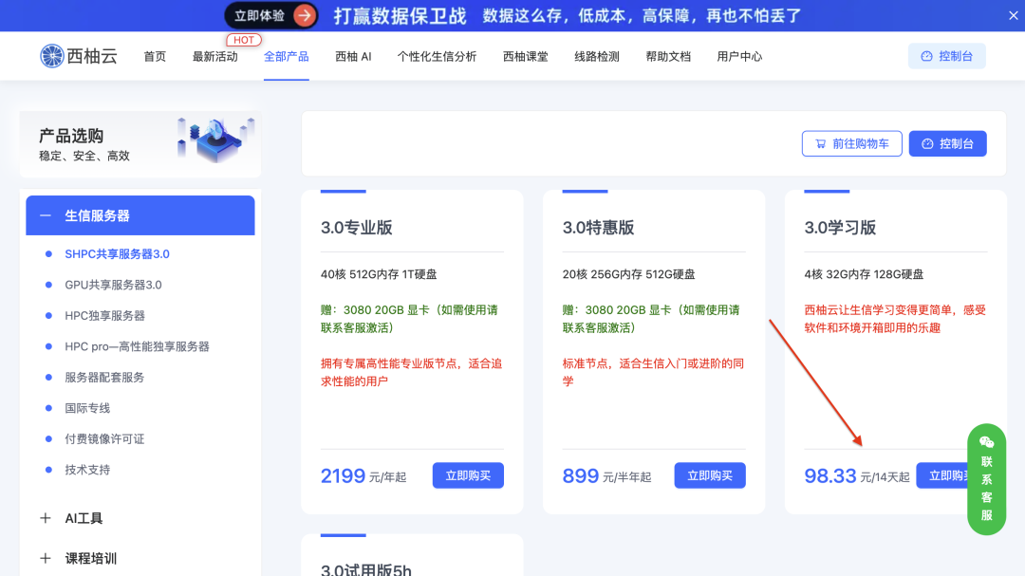This screenshot has width=1025, height=576.
Task: Click the dark blue 控制台 button beside 前往购物车
Action: 948,144
